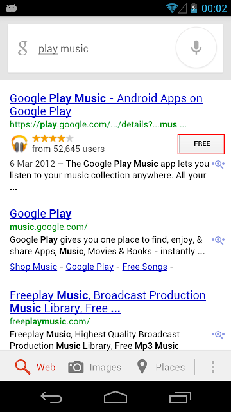Image resolution: width=231 pixels, height=412 pixels.
Task: Open the recent apps navigation button
Action: (x=180, y=397)
